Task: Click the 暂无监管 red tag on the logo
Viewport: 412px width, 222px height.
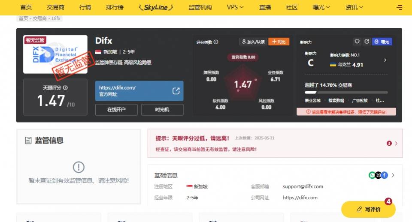Action: click(35, 40)
